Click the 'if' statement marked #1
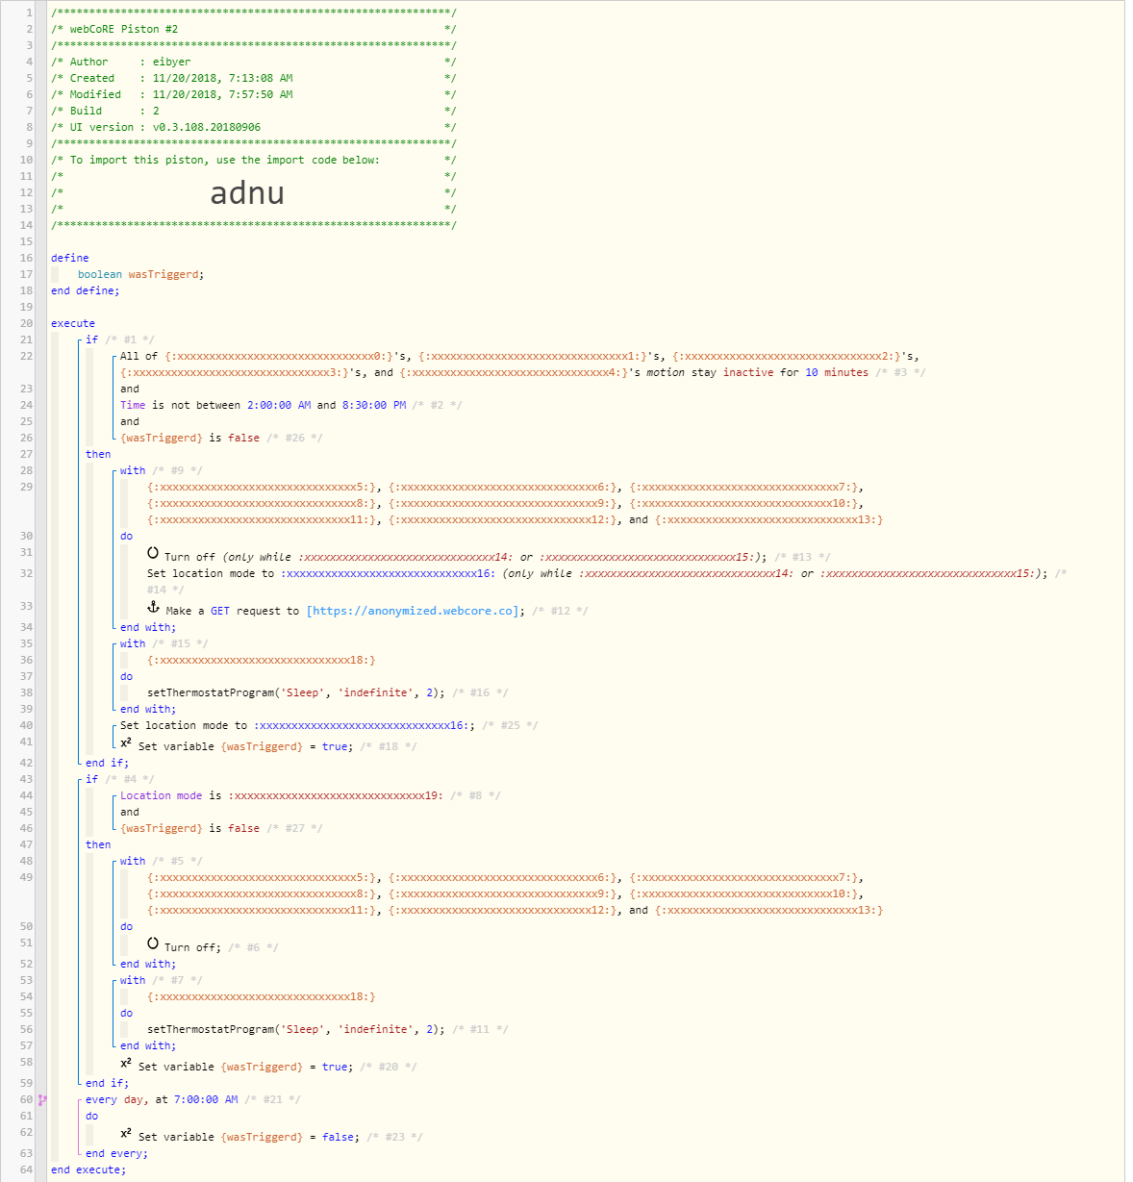This screenshot has height=1182, width=1133. (x=91, y=340)
